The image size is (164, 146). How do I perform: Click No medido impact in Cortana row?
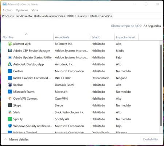pyautogui.click(x=124, y=71)
